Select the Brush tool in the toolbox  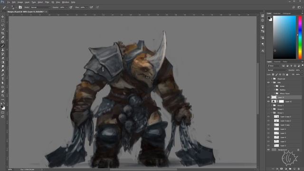[x=2, y=46]
